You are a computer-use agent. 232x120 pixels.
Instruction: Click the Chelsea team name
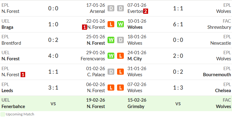223,91
